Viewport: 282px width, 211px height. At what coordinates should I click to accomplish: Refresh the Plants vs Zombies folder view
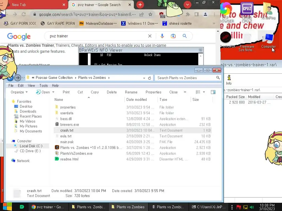point(150,78)
